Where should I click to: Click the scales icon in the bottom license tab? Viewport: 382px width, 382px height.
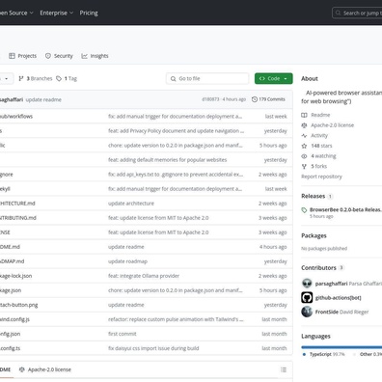(x=22, y=369)
